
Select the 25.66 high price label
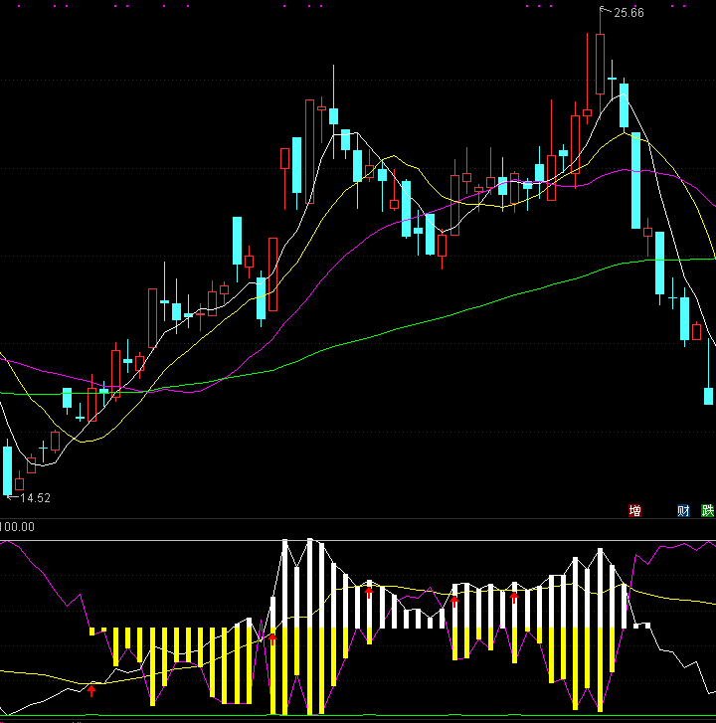(628, 13)
